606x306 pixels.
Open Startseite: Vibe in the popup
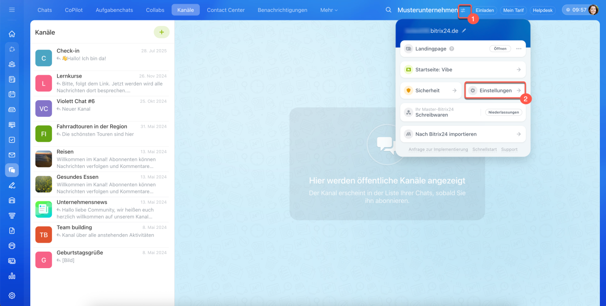tap(463, 70)
